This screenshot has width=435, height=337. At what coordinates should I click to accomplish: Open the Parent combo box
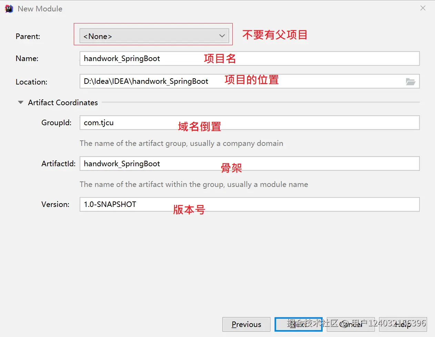pos(154,36)
